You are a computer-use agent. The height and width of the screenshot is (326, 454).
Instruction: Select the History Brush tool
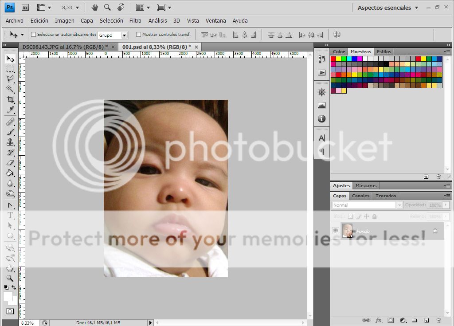pyautogui.click(x=10, y=153)
